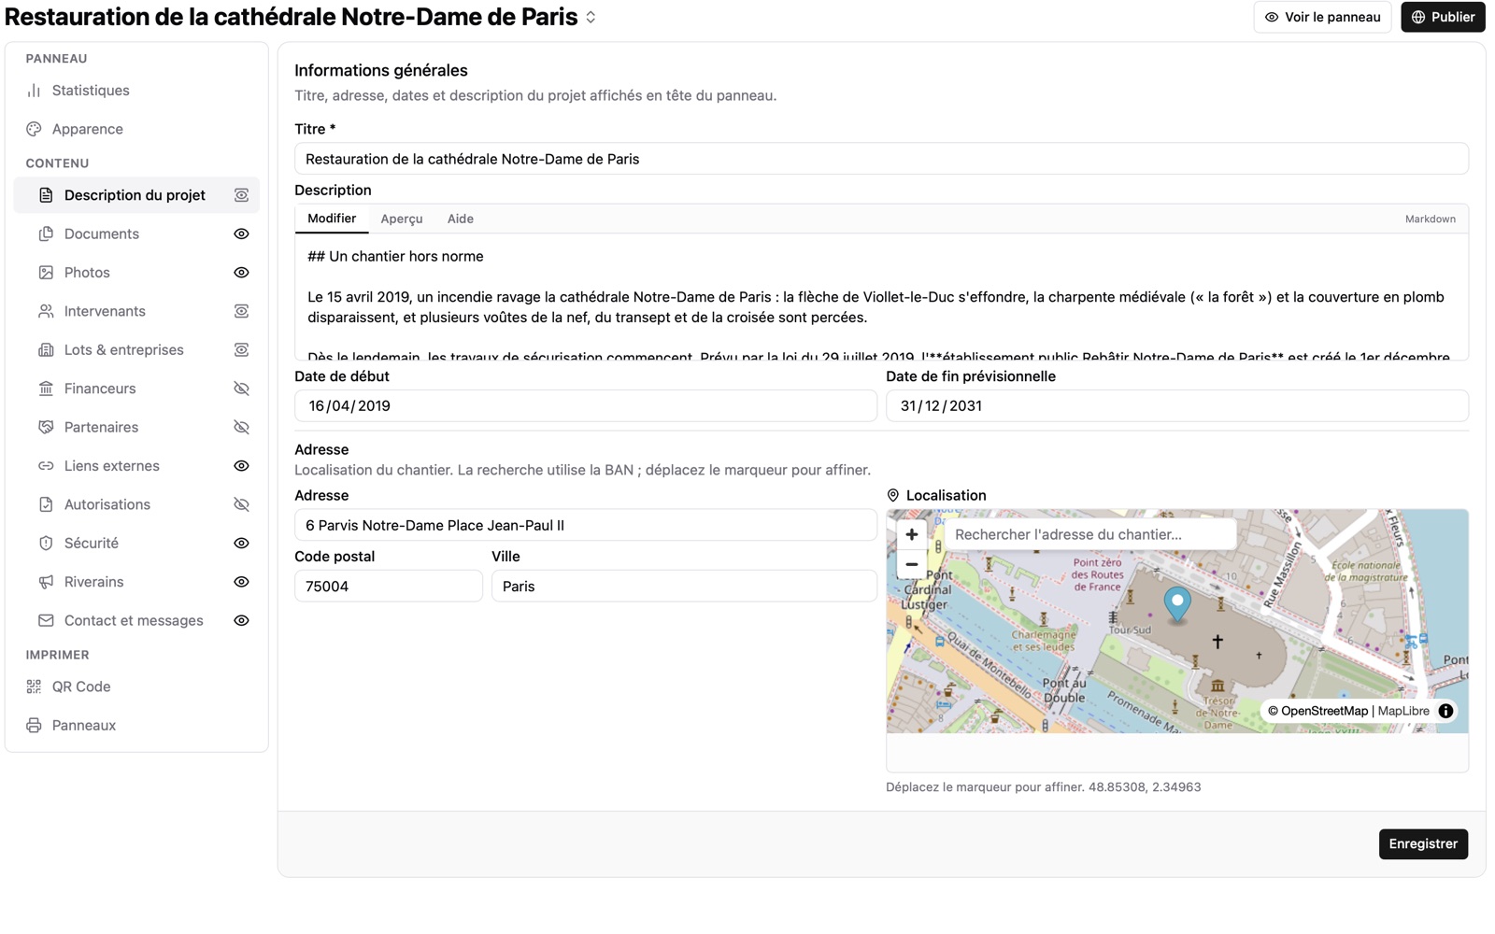Toggle visibility of Riverains section
Screen dimensions: 1495x934
pos(241,582)
